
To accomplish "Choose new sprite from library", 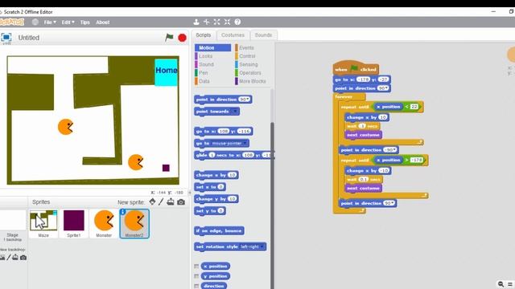I will point(152,201).
